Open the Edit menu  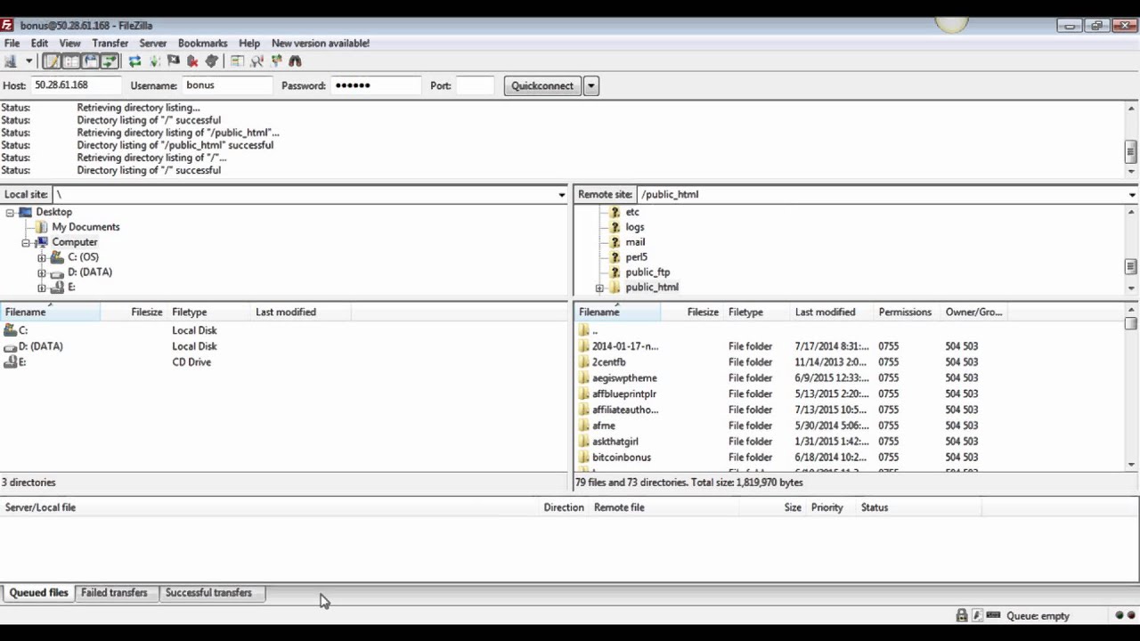(x=40, y=43)
